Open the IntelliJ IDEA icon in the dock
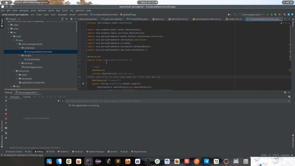The image size is (295, 166). [88, 161]
